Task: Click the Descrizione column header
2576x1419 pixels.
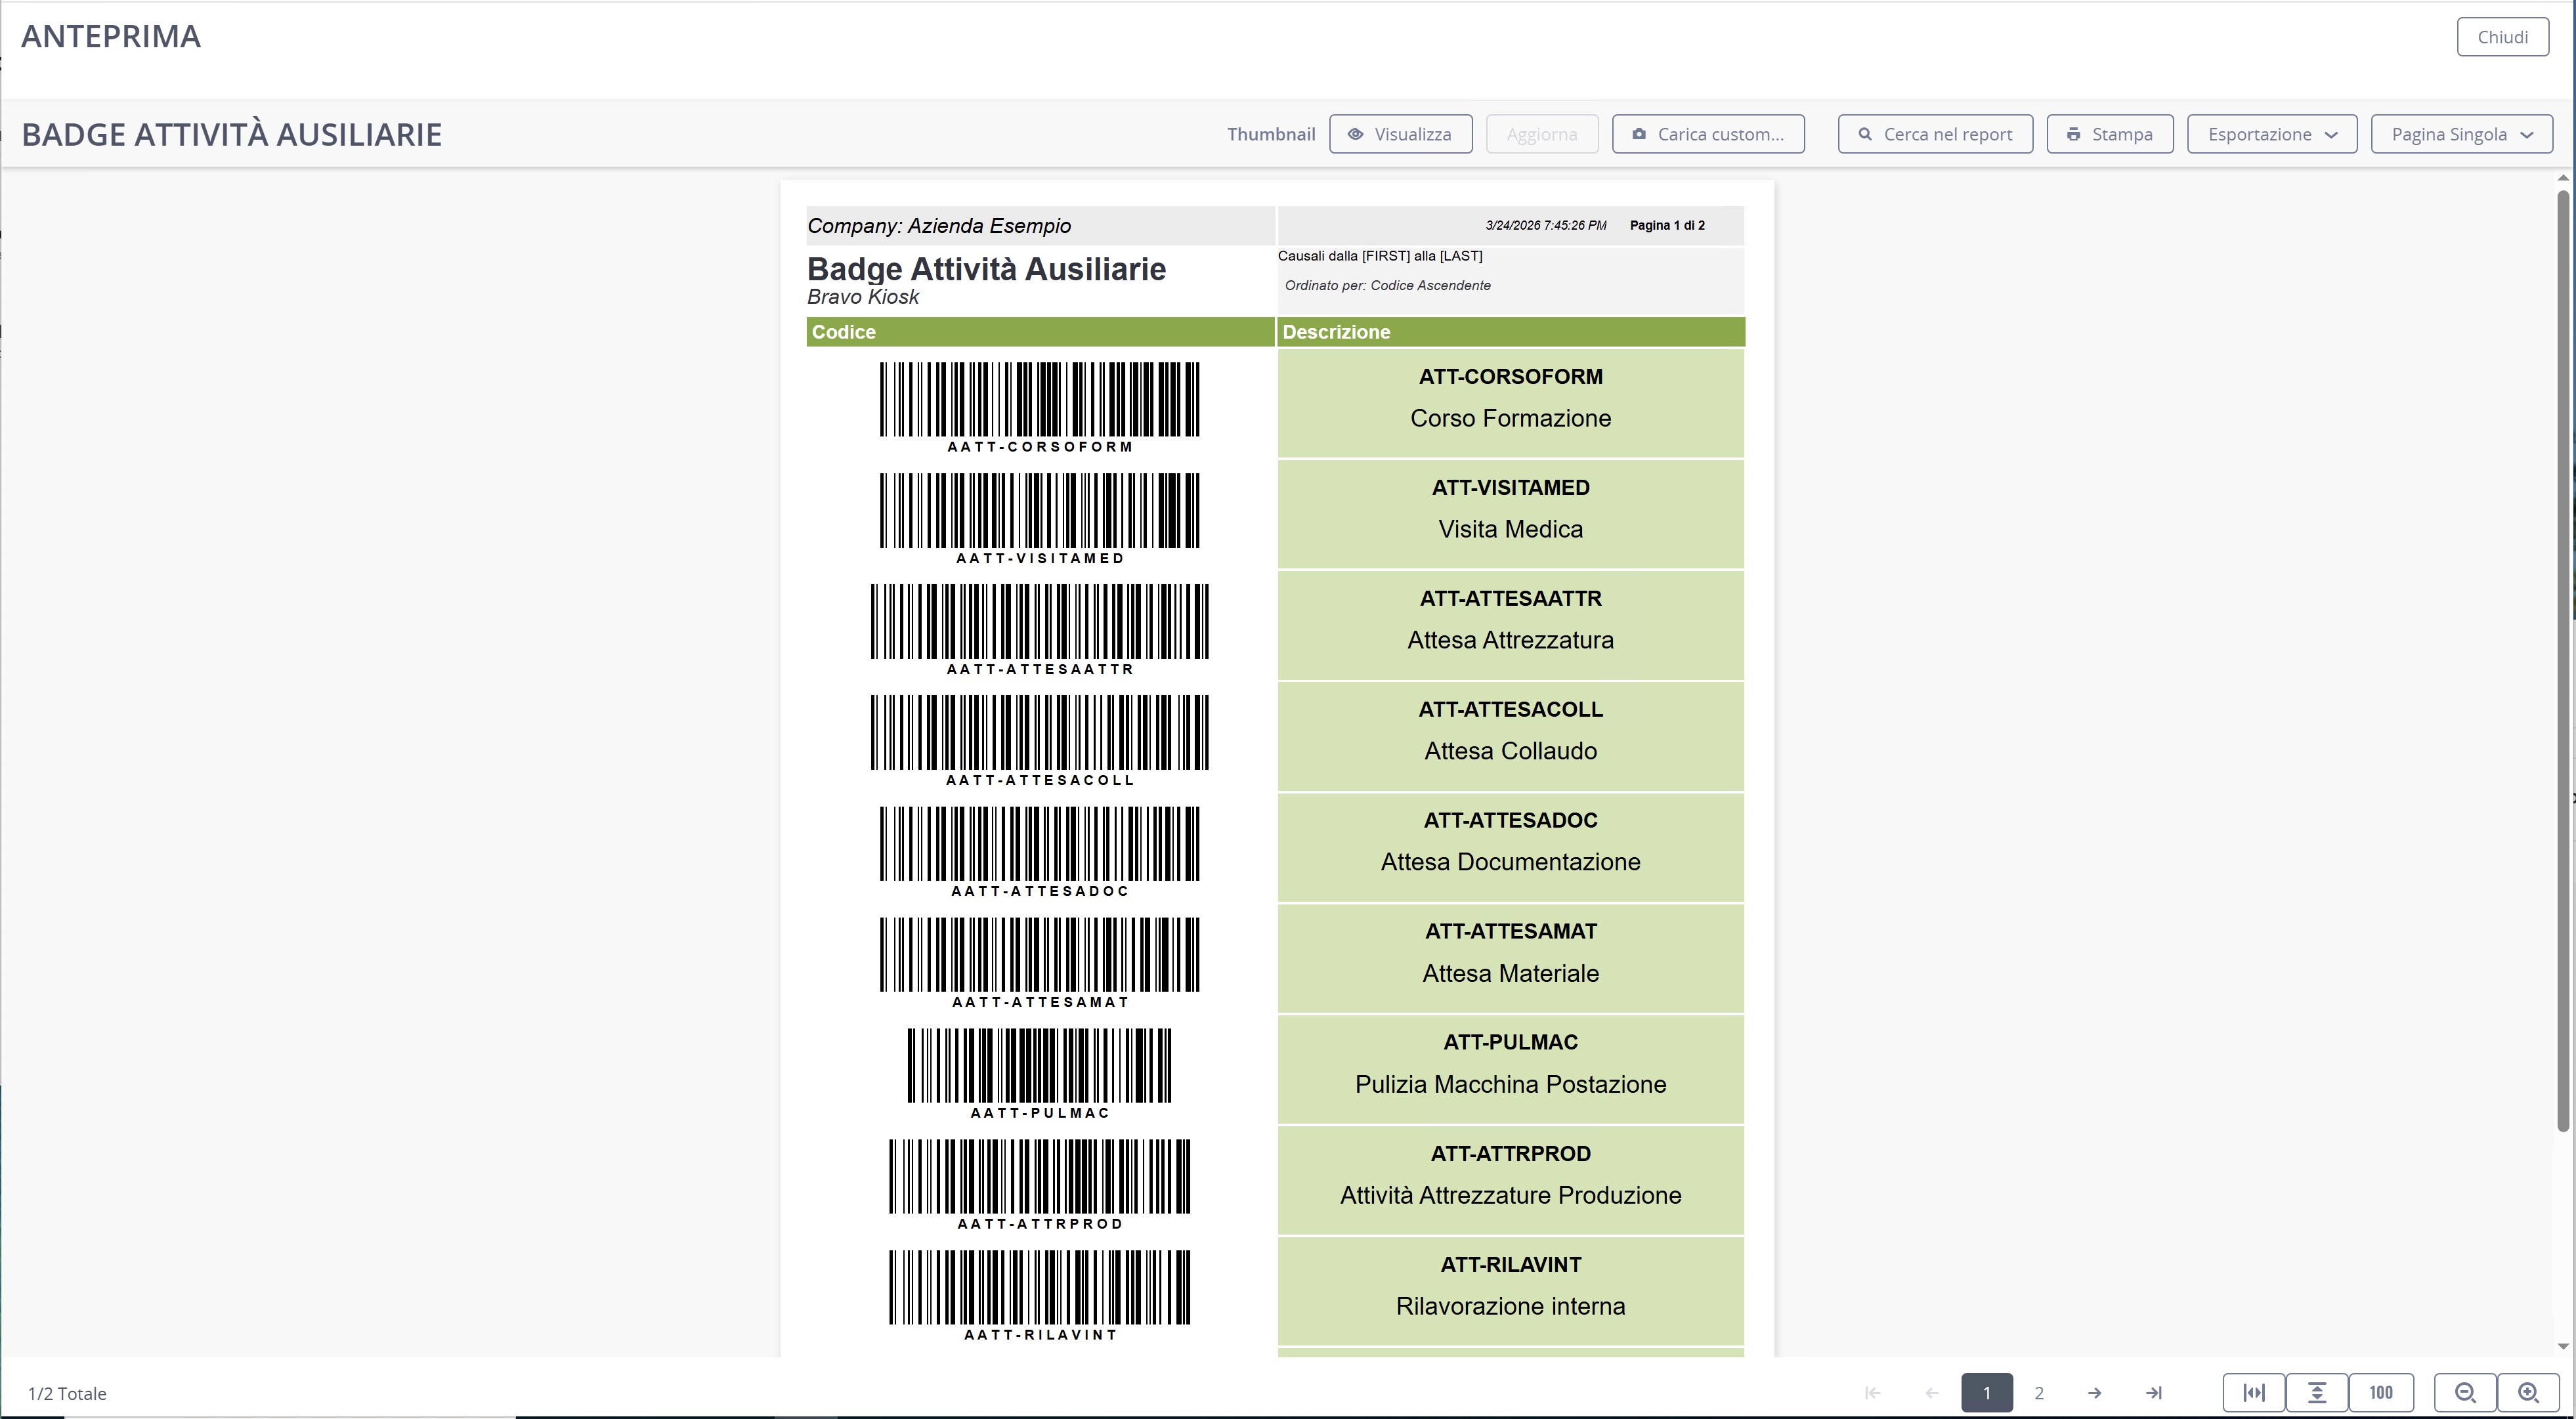Action: click(1510, 332)
